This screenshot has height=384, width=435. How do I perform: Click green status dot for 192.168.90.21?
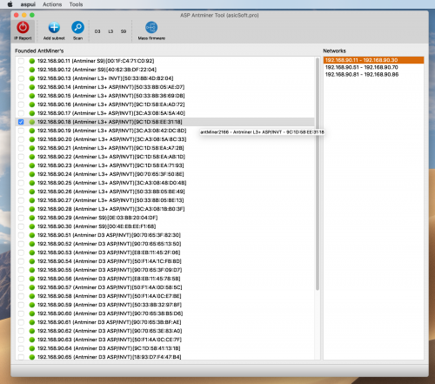tap(32, 148)
